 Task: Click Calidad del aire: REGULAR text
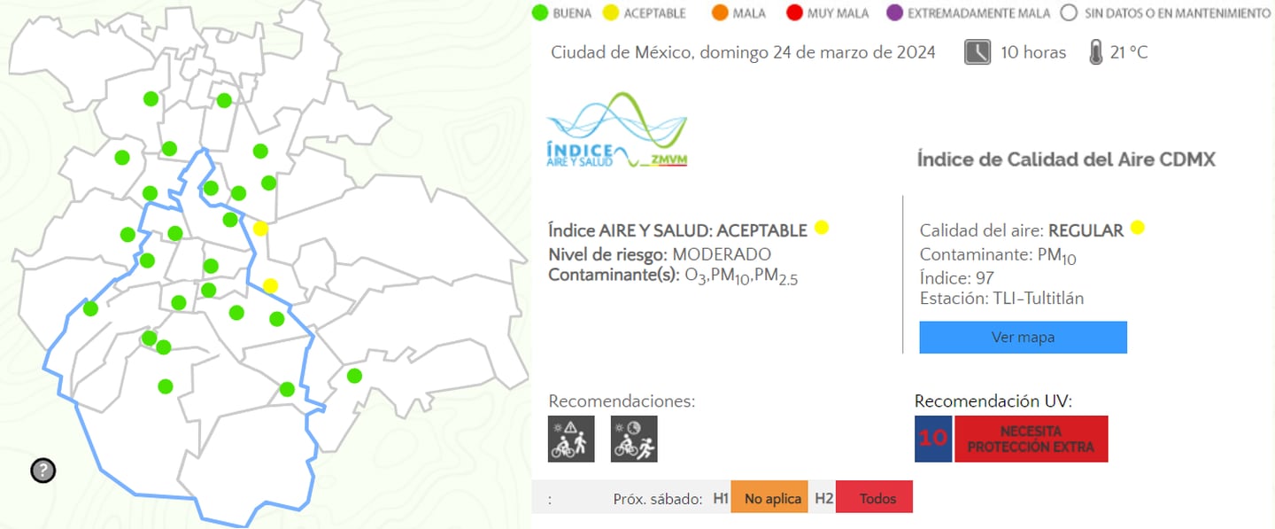[1022, 230]
